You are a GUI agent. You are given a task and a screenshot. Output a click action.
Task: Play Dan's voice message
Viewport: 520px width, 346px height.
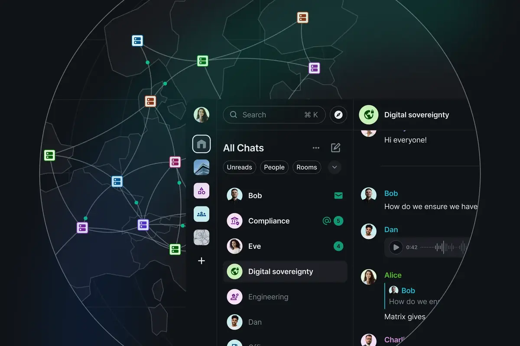pyautogui.click(x=396, y=247)
